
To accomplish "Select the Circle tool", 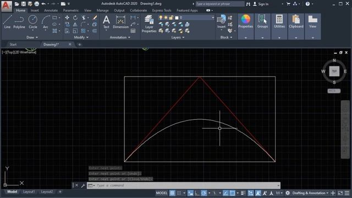I will [33, 22].
